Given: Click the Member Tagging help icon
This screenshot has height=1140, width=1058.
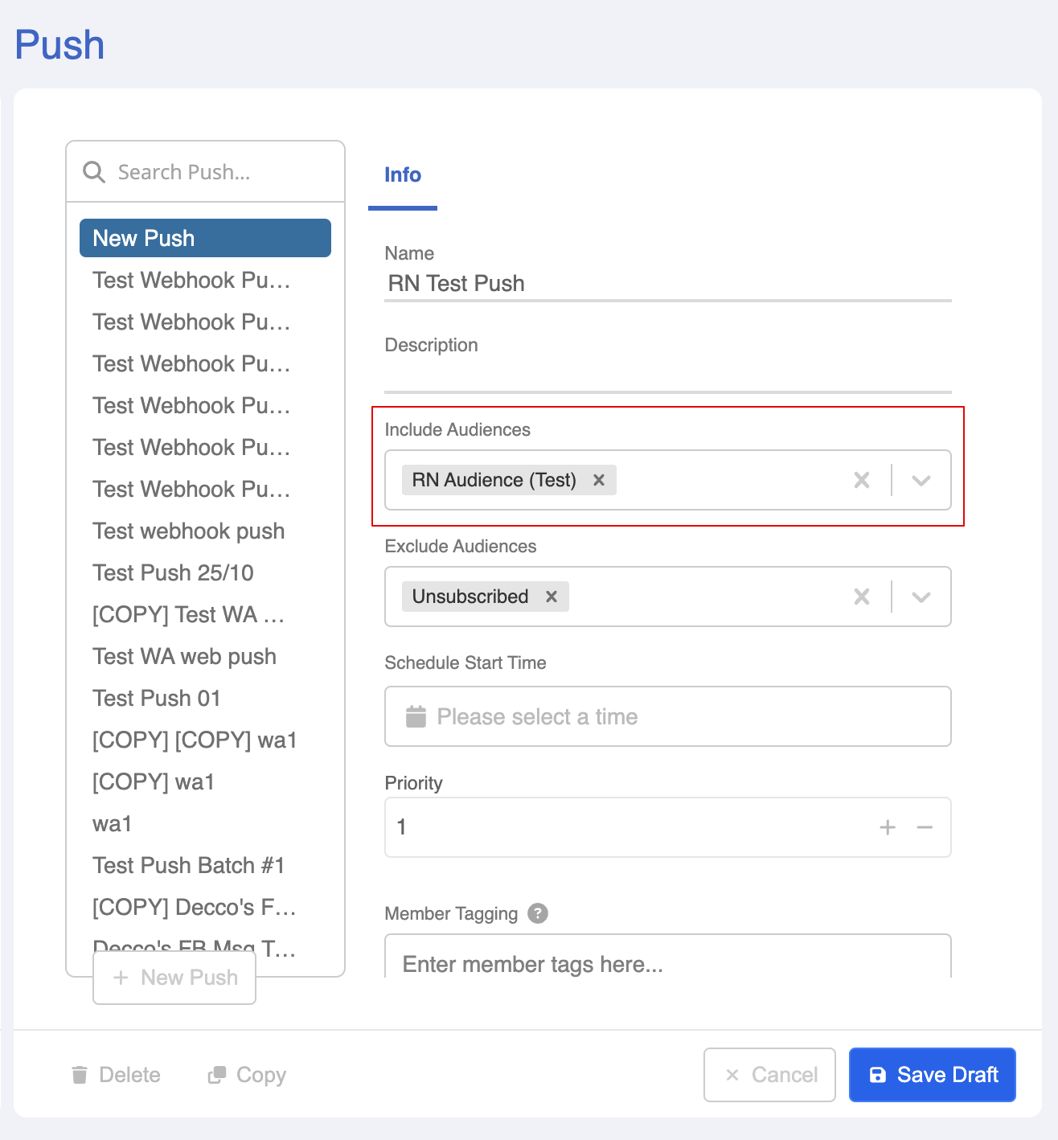Looking at the screenshot, I should coord(538,913).
